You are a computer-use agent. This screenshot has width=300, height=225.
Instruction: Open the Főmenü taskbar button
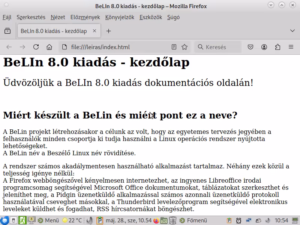tap(193, 220)
